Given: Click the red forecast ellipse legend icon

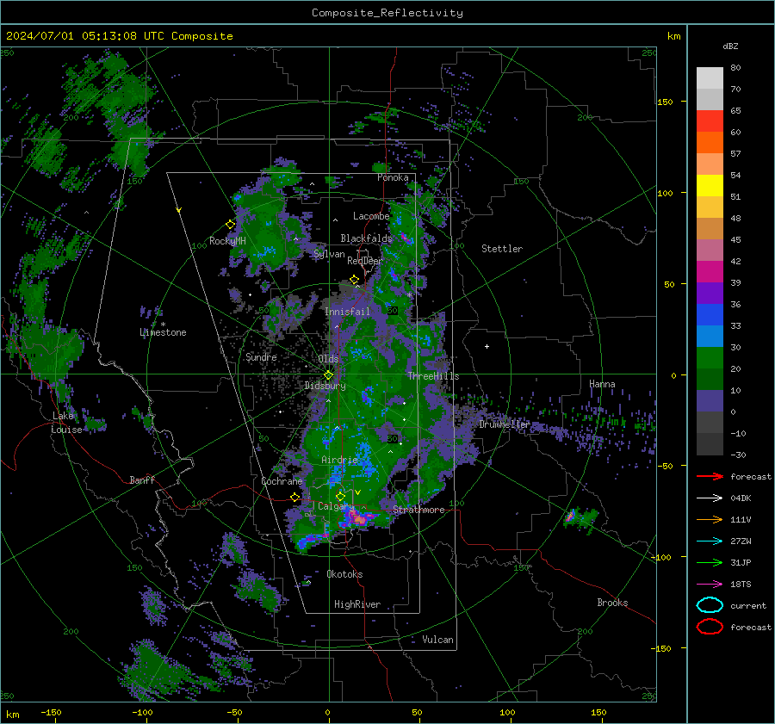Looking at the screenshot, I should click(710, 627).
